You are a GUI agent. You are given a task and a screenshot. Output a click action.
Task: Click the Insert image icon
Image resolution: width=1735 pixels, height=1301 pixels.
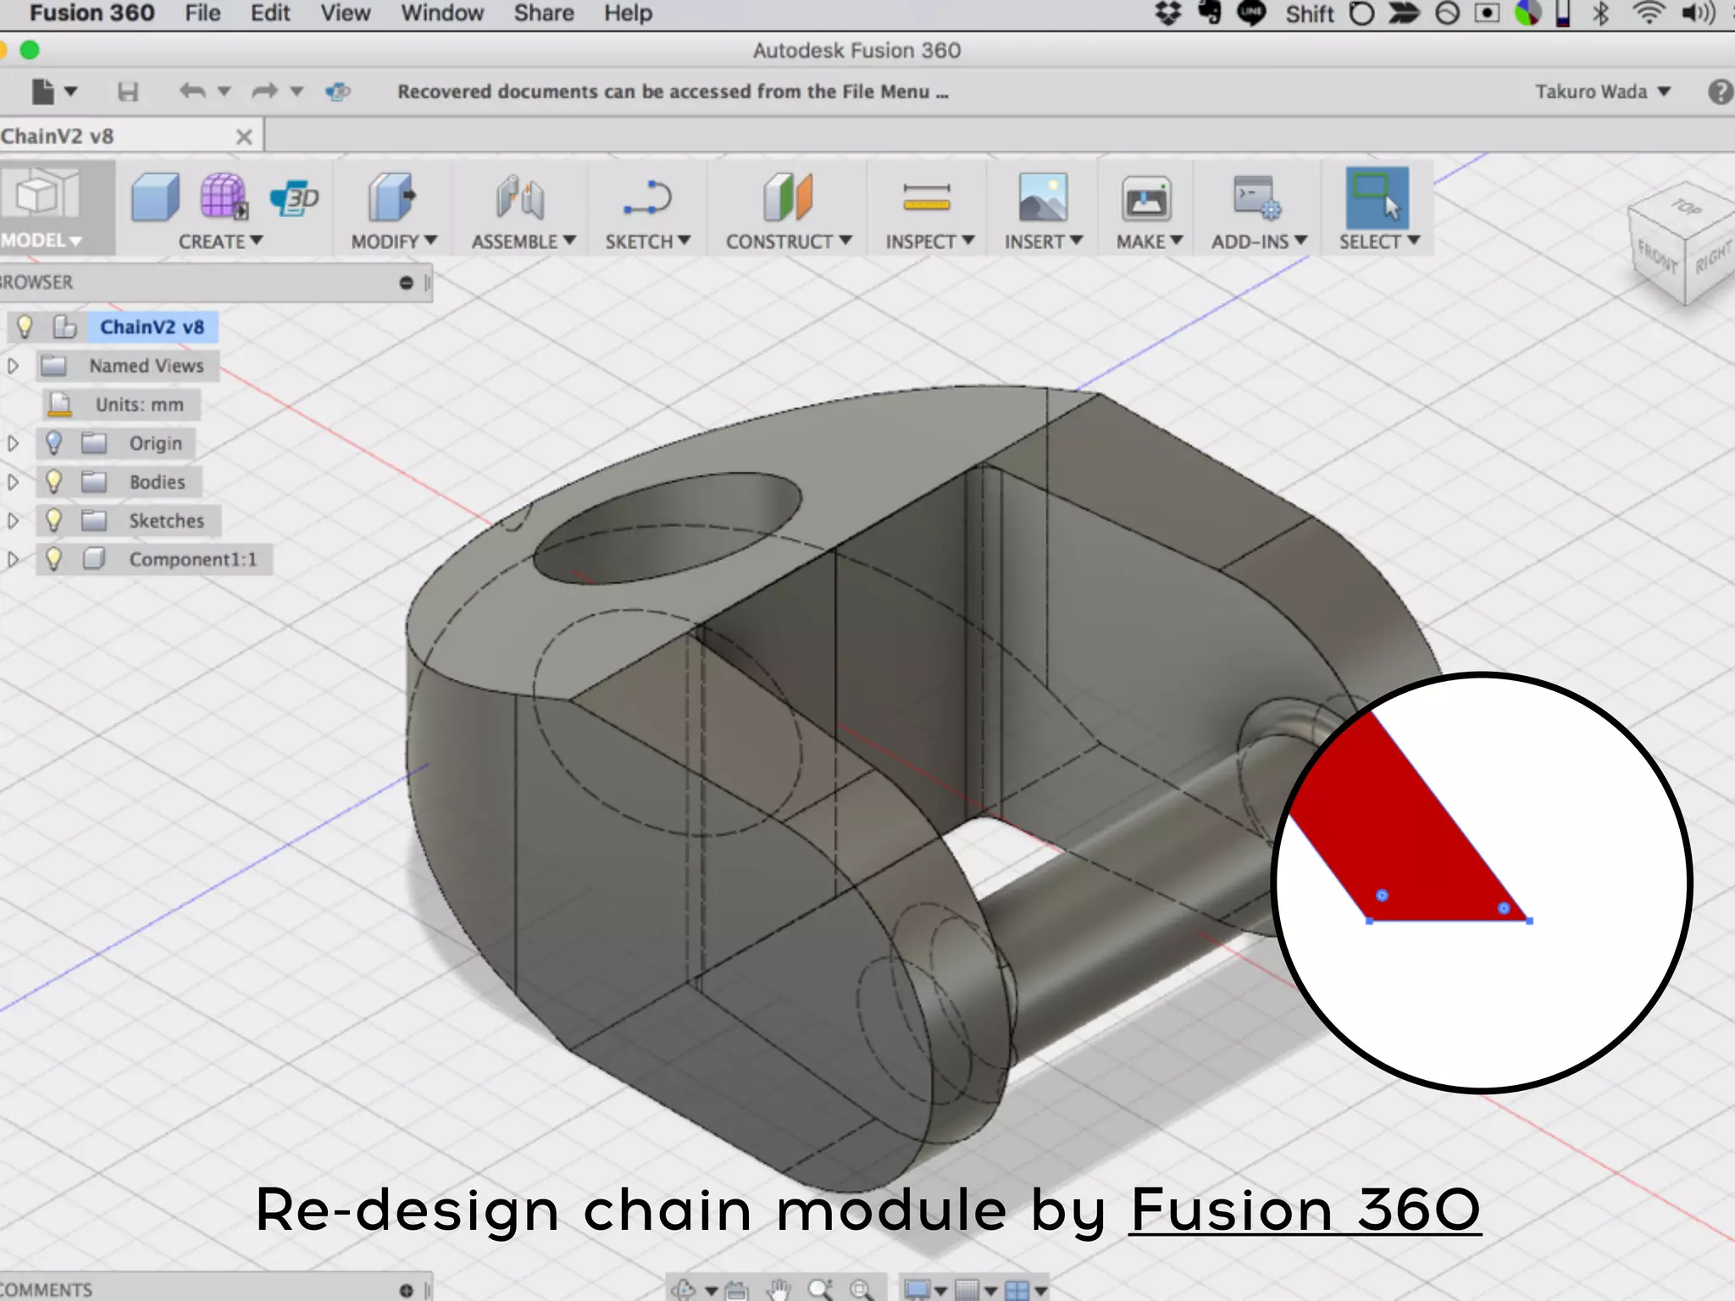coord(1043,197)
